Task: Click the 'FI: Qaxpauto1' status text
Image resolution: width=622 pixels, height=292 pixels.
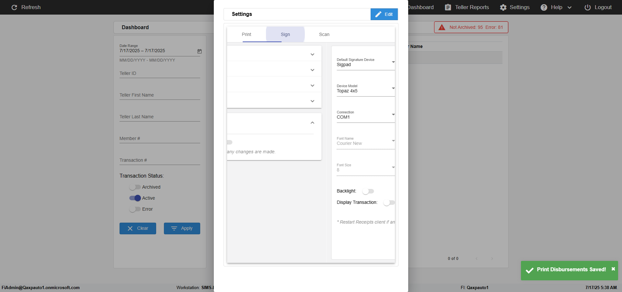Action: (x=475, y=287)
